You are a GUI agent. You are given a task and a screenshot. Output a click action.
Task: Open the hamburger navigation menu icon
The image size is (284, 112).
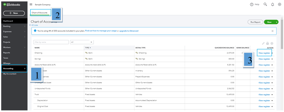pos(31,5)
